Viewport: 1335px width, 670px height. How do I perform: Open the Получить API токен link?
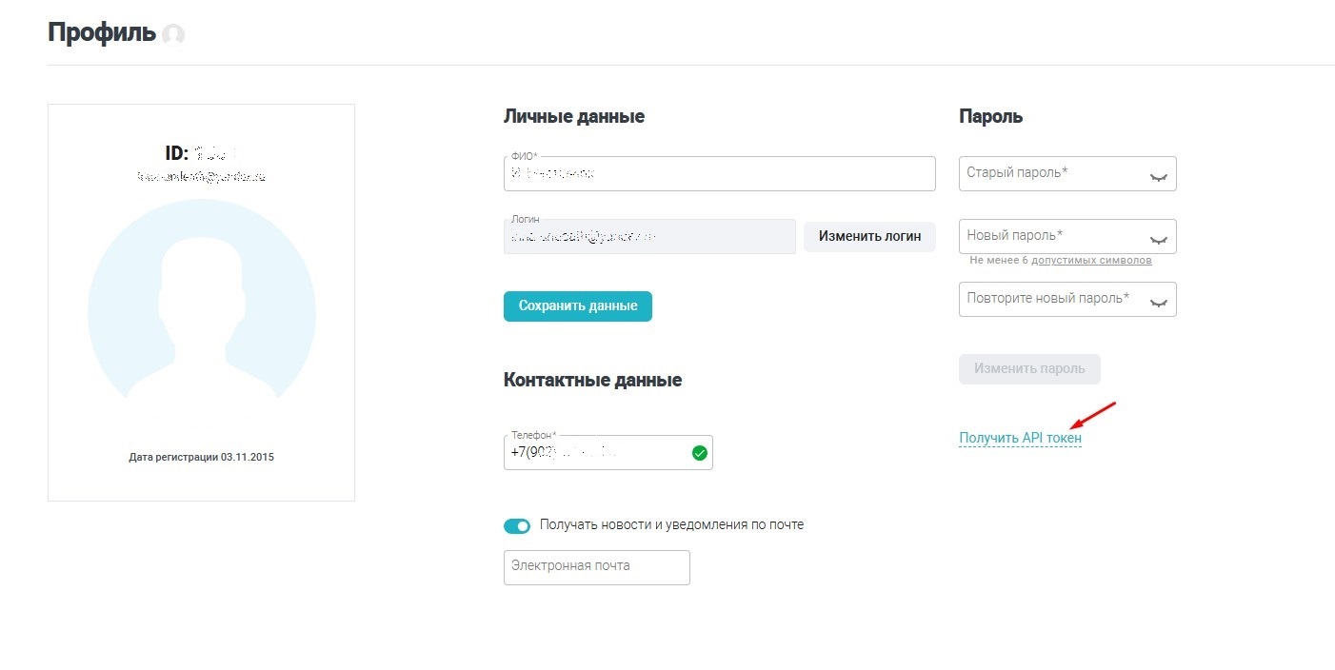[1020, 438]
